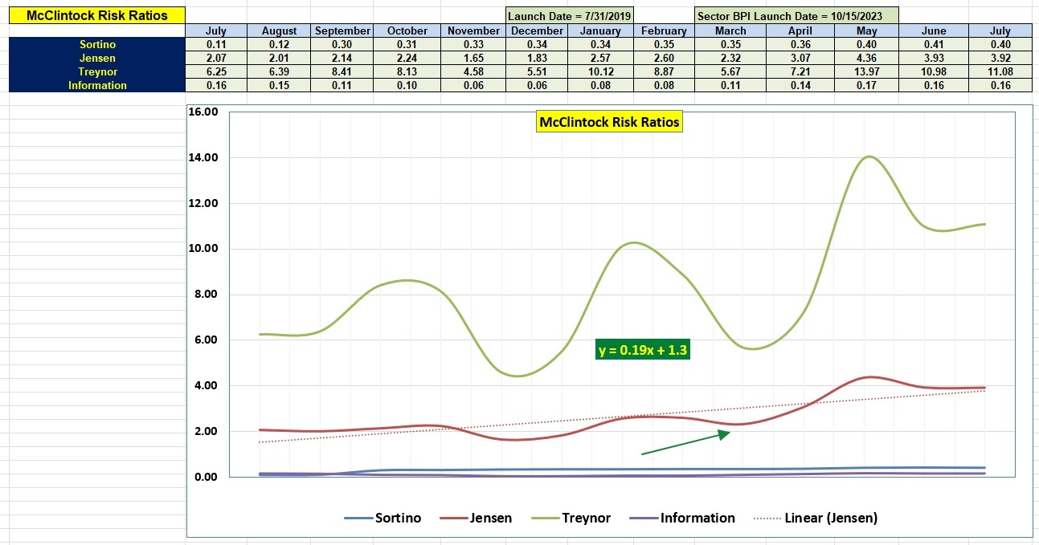The width and height of the screenshot is (1039, 545).
Task: Click Treynor value 10.12
Action: 601,71
